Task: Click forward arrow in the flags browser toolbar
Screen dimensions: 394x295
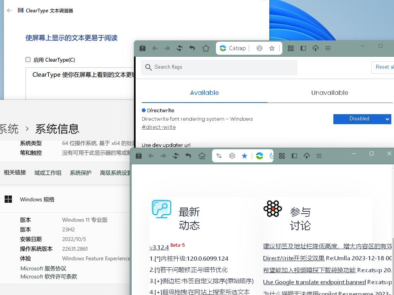Action: (167, 48)
